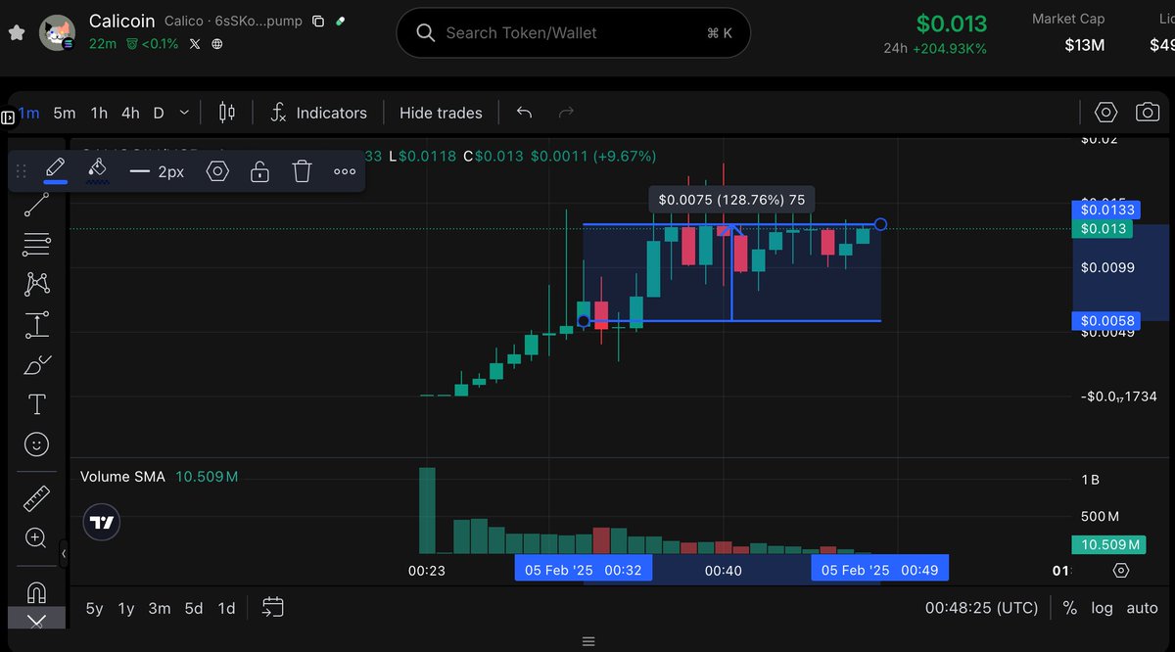This screenshot has height=652, width=1175.
Task: Open chart settings hexagon icon
Action: (1105, 113)
